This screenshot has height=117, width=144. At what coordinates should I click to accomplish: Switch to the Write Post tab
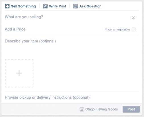55,6
